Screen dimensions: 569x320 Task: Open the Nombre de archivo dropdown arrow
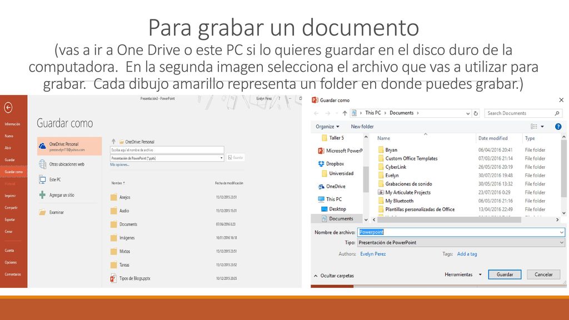pyautogui.click(x=561, y=232)
